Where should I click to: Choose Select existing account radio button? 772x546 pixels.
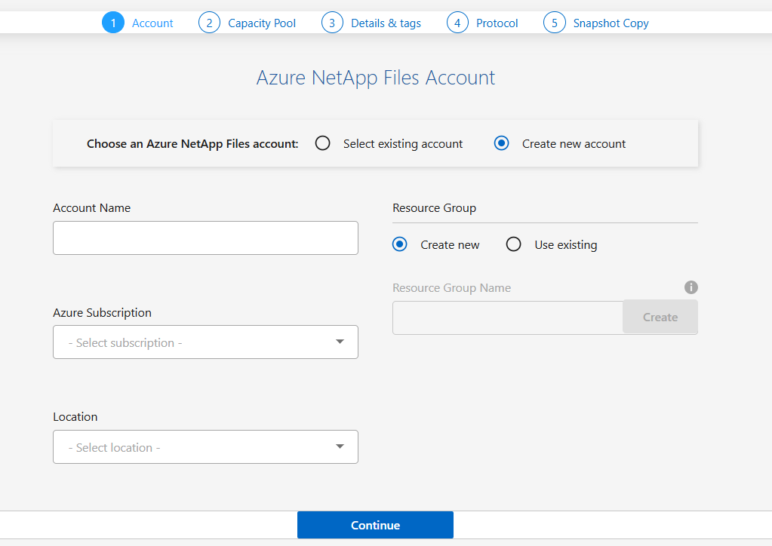(323, 143)
